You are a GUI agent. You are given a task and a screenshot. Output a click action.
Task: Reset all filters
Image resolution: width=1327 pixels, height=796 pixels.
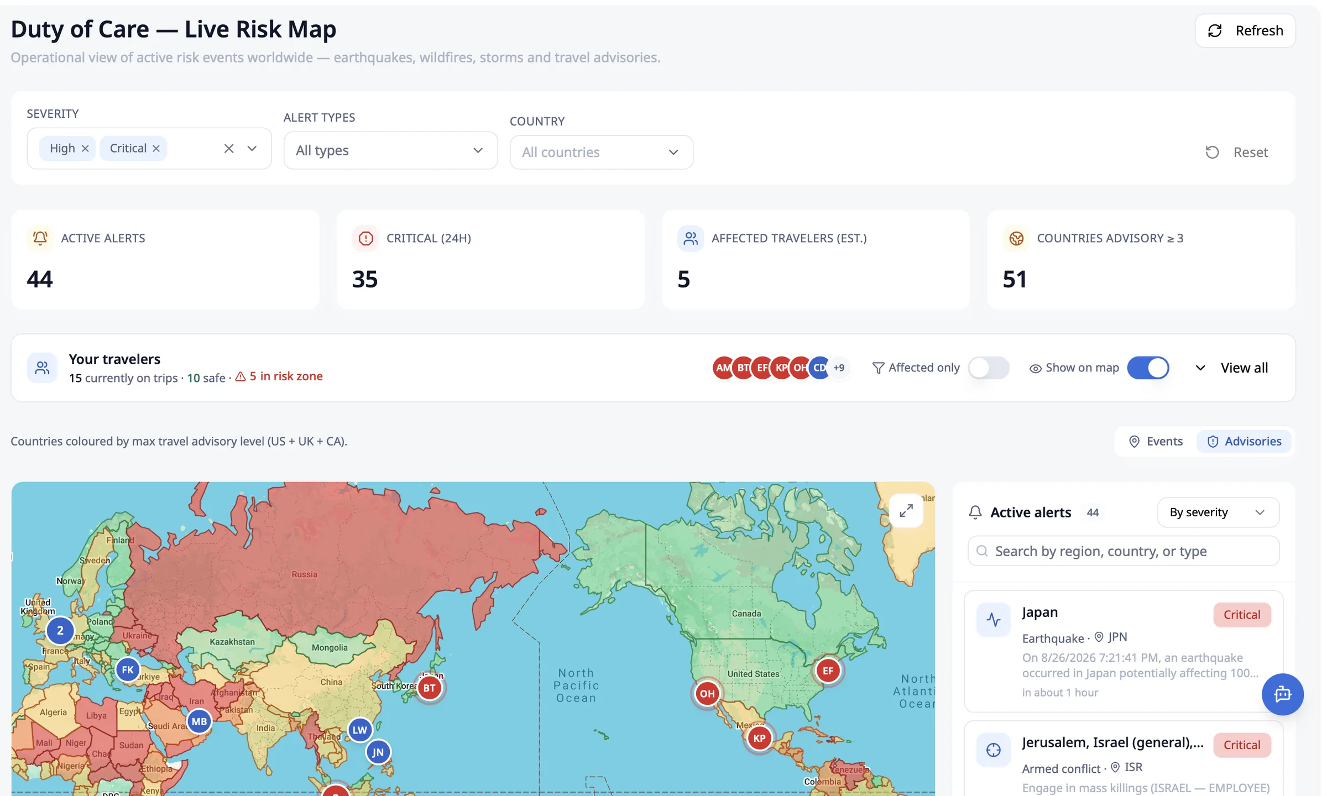click(x=1237, y=152)
